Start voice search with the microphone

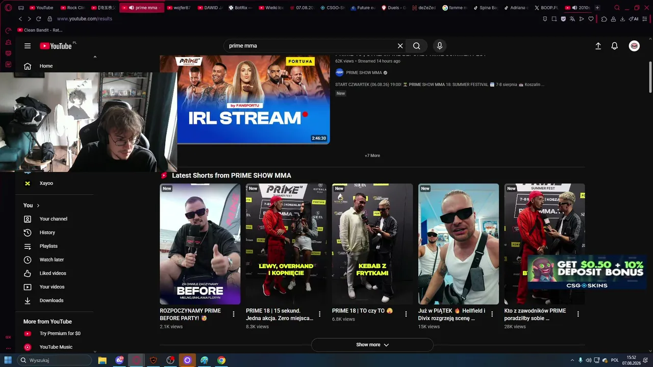click(x=439, y=46)
